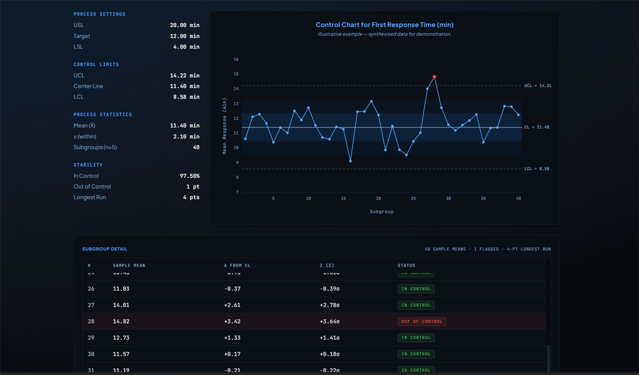Screen dimensions: 639x375
Task: Click the red out-of-control point on the chart
Action: click(x=435, y=77)
